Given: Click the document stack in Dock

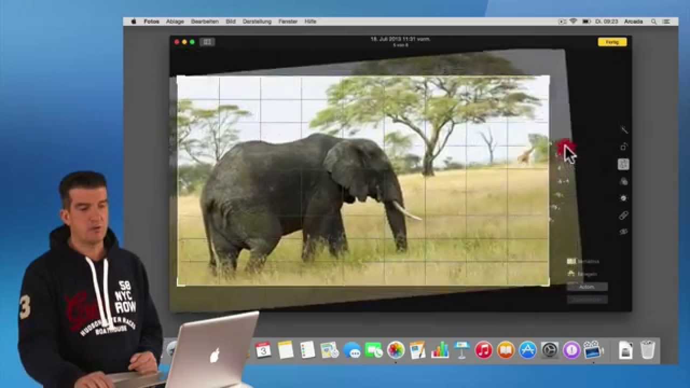Looking at the screenshot, I should pyautogui.click(x=625, y=350).
